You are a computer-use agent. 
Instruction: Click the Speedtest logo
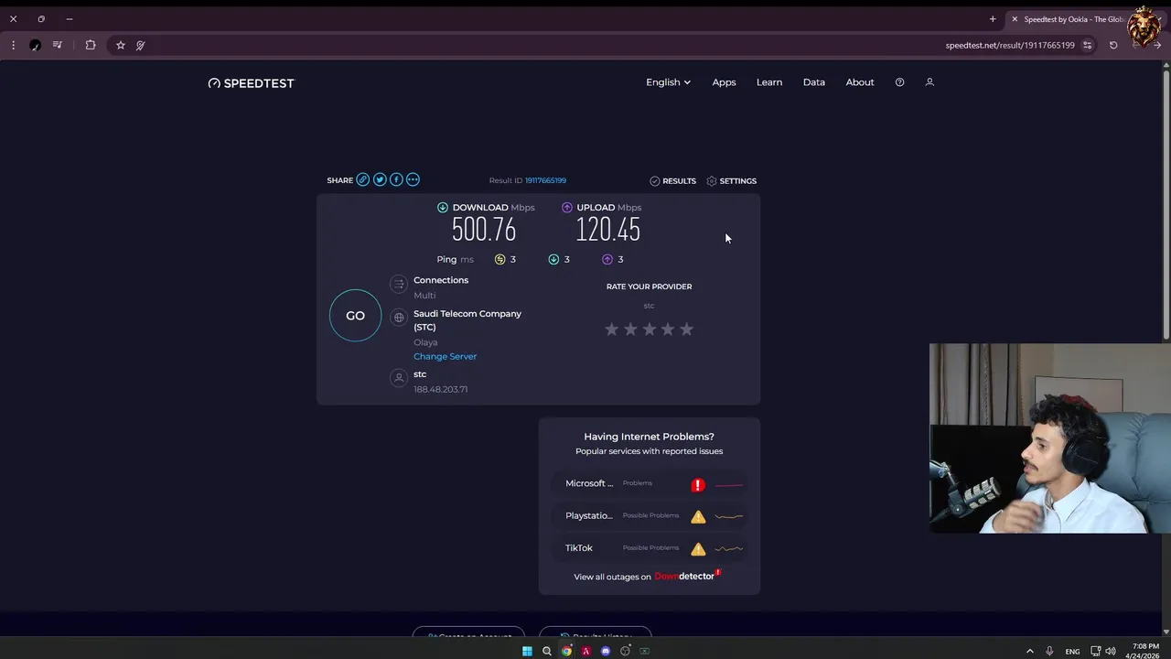[252, 83]
